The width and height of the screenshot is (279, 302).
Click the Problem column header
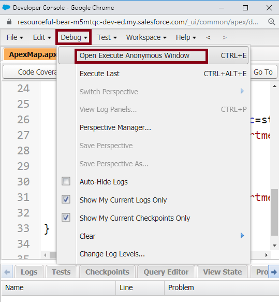point(222,287)
